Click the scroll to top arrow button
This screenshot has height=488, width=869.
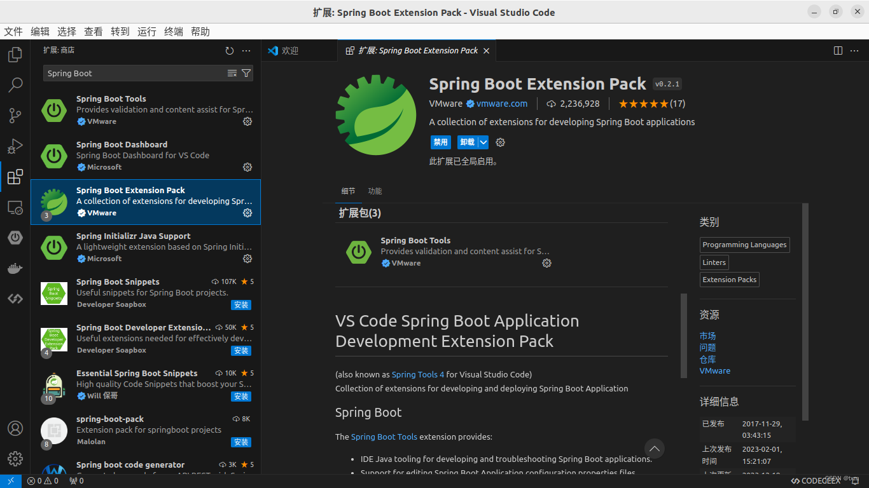coord(654,449)
